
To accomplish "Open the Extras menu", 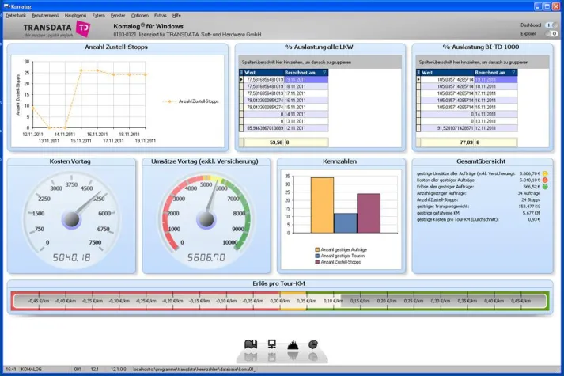I will pos(160,16).
